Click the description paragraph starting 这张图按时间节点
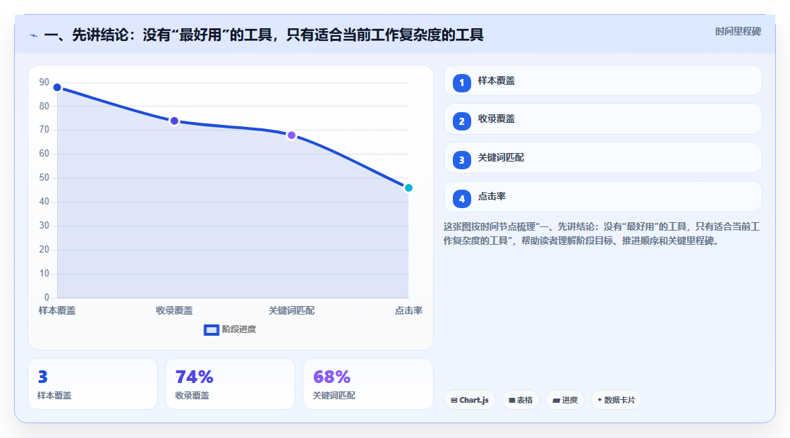790x438 pixels. (602, 234)
